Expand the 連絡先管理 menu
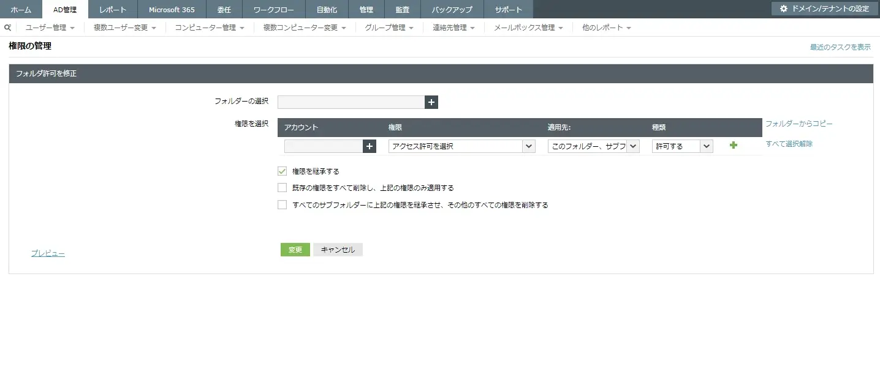Screen dimensions: 880x372 coord(453,28)
